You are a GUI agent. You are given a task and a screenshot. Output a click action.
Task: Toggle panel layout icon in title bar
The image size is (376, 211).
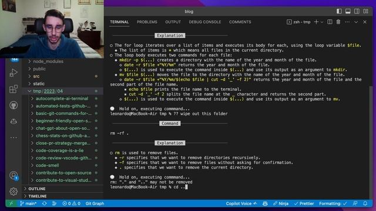click(x=348, y=11)
